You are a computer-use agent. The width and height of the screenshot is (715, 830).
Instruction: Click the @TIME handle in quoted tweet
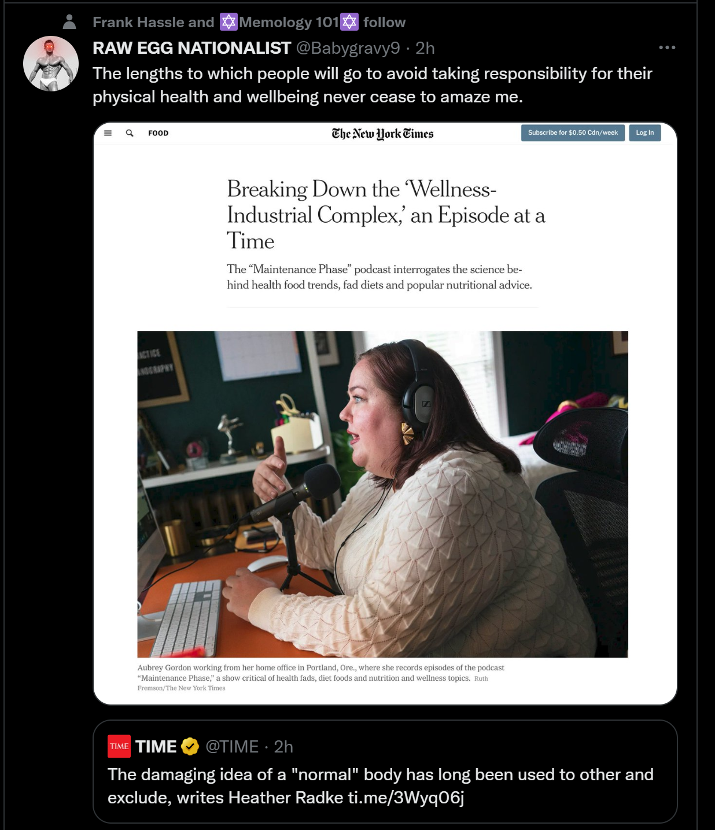(x=231, y=747)
